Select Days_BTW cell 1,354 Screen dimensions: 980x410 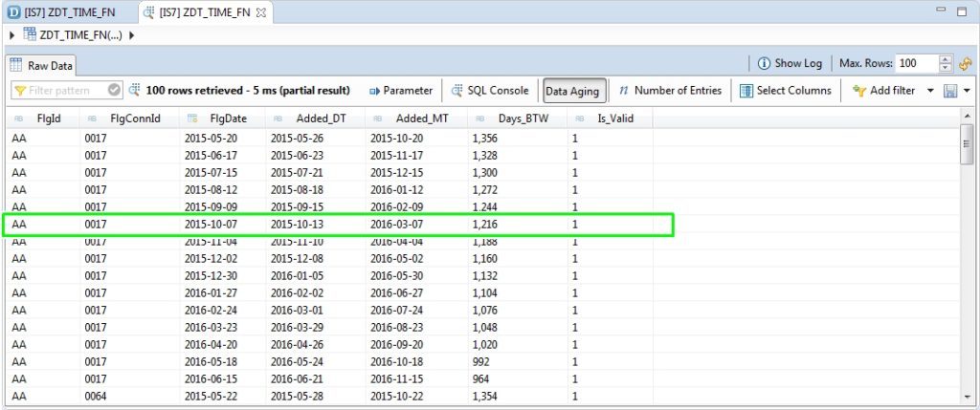click(484, 396)
